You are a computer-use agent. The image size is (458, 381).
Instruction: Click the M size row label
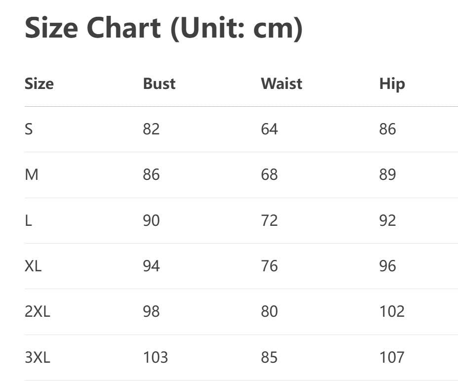[31, 174]
